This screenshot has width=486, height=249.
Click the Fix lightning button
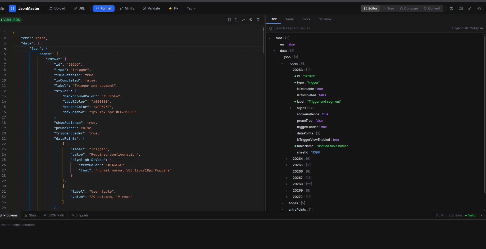174,8
